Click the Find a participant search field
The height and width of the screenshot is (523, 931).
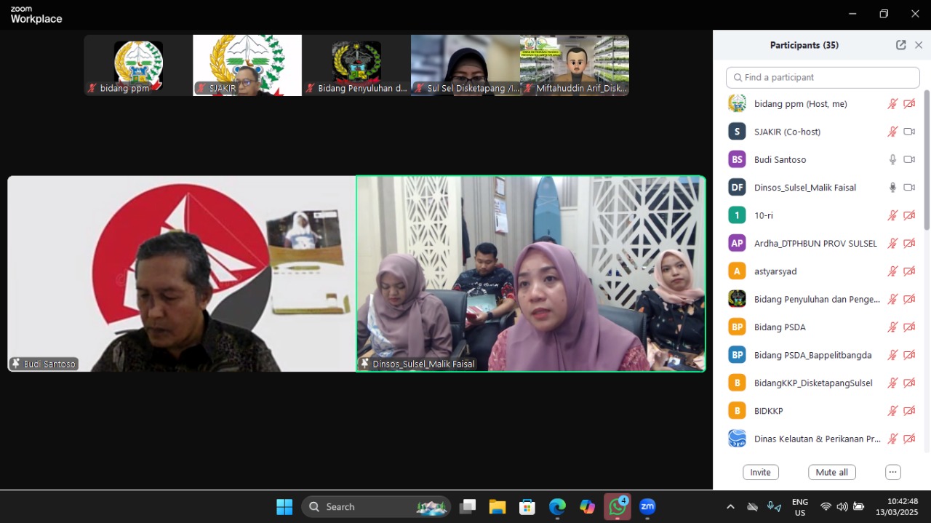(823, 77)
